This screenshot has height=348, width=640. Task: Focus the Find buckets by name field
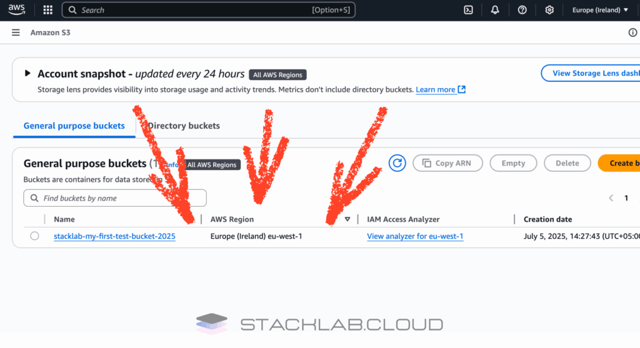[x=115, y=198]
